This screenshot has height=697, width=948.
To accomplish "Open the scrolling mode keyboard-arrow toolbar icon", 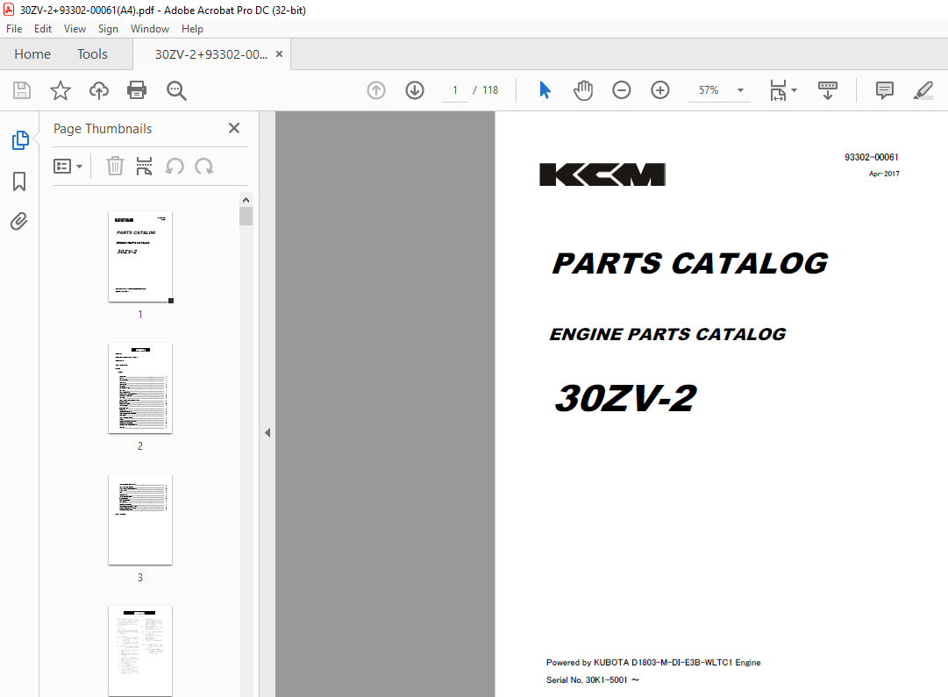I will pos(828,90).
